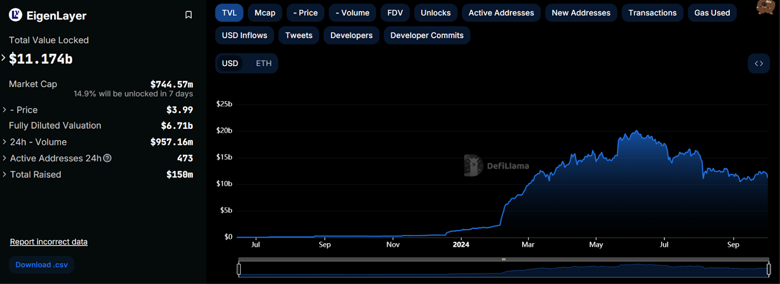The width and height of the screenshot is (780, 284).
Task: Toggle the New Addresses chart metric
Action: click(581, 13)
